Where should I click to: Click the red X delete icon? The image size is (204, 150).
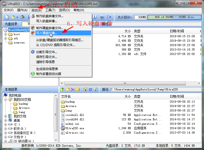pos(73,90)
